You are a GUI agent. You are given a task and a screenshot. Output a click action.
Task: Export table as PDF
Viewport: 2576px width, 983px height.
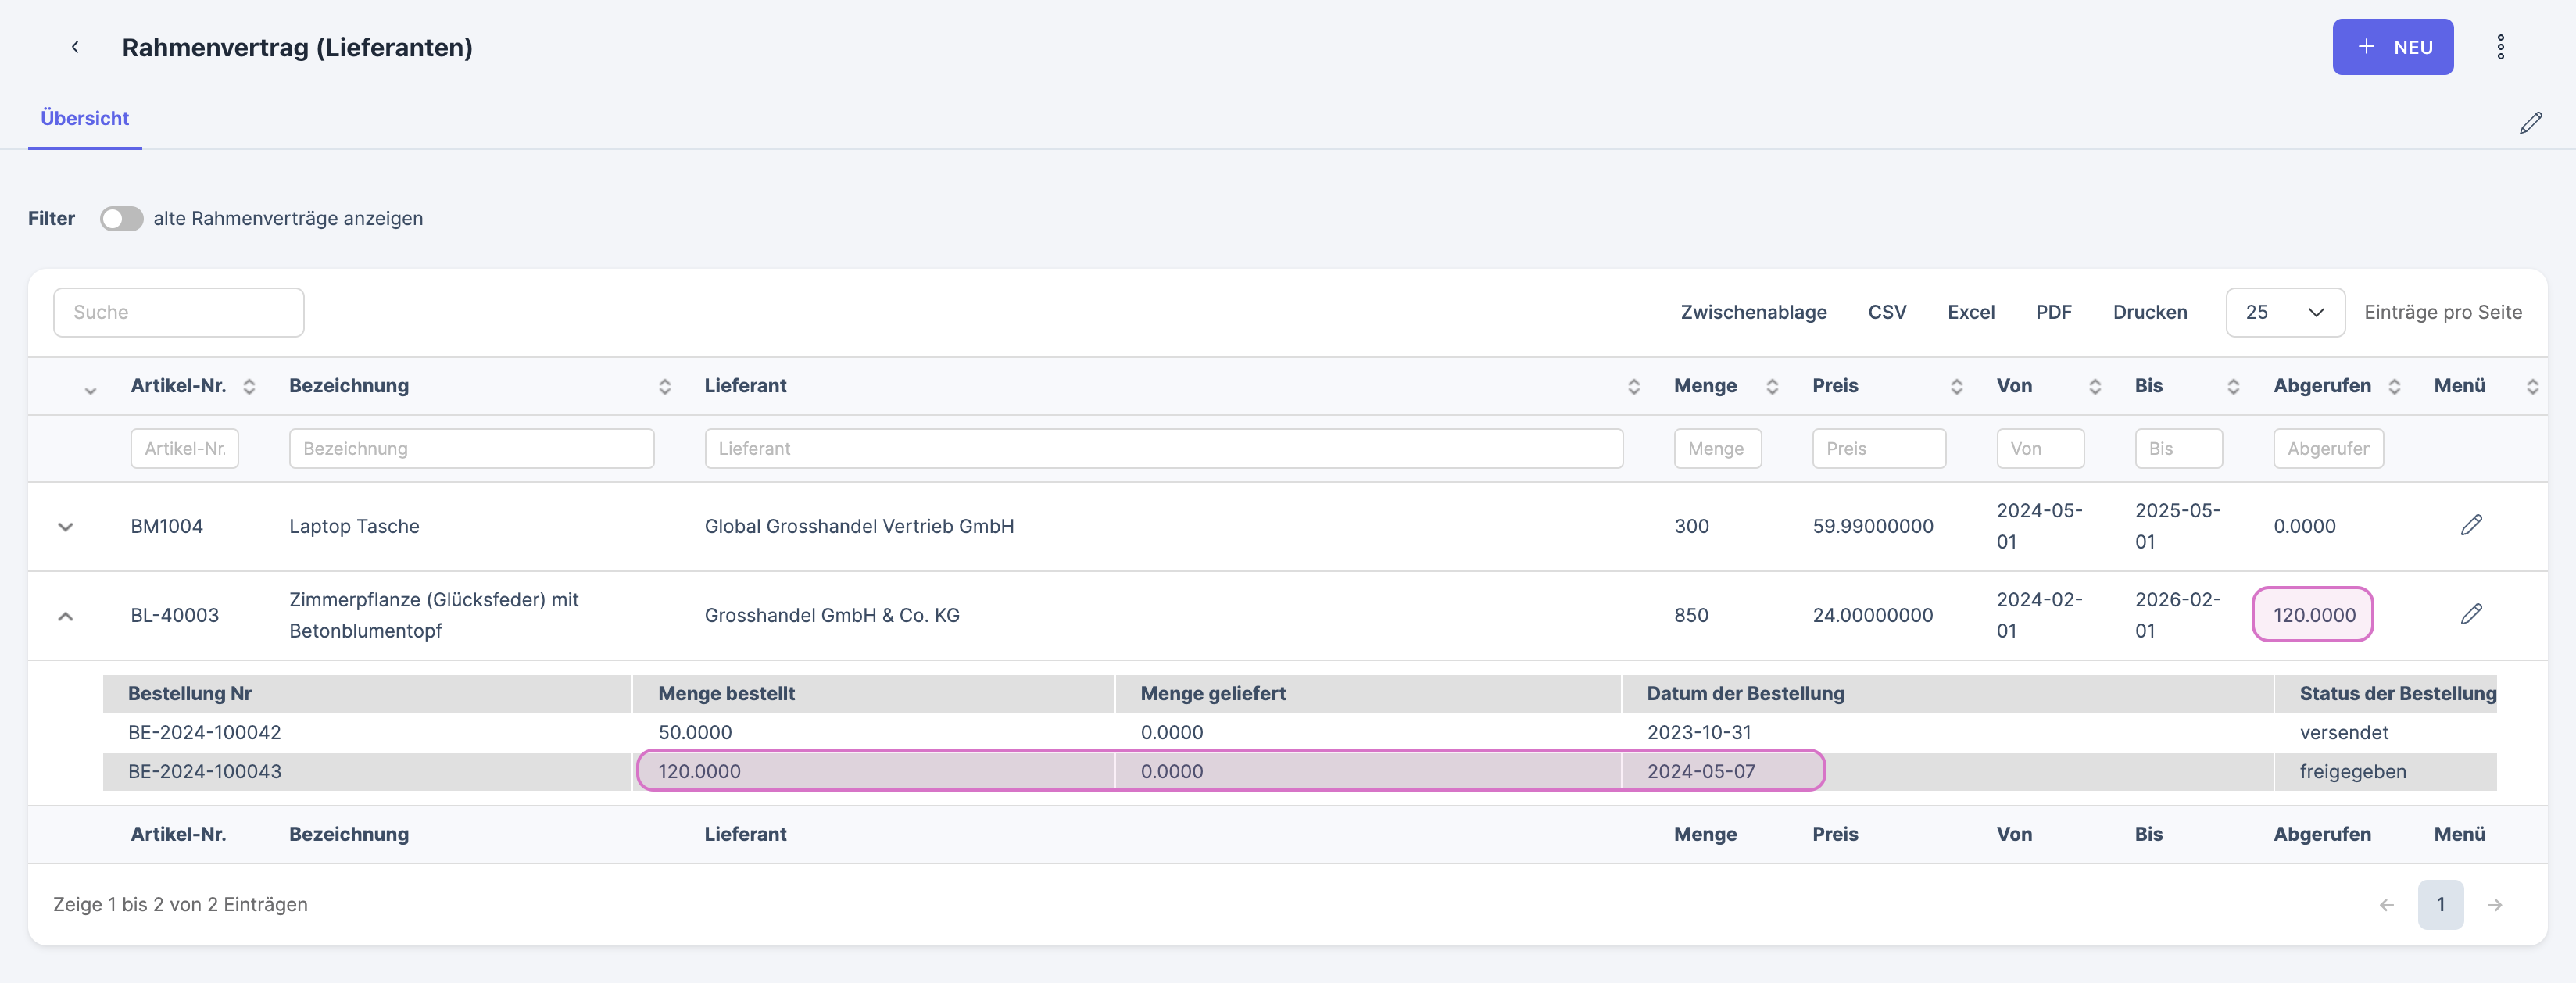[x=2053, y=312]
